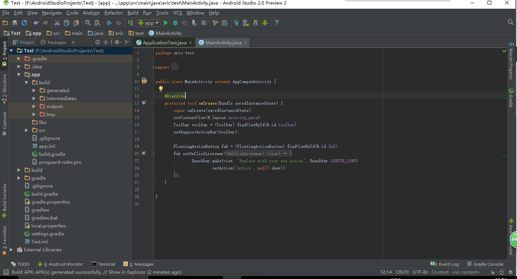Image resolution: width=517 pixels, height=279 pixels.
Task: Open the Project panel gear settings
Action: 118,42
